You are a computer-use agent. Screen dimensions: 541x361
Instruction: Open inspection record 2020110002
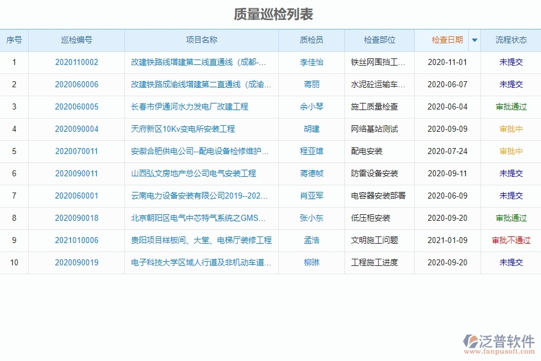78,62
